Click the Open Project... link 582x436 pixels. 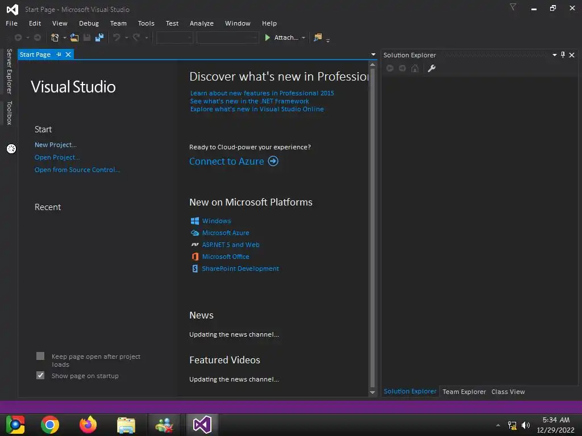click(x=57, y=157)
